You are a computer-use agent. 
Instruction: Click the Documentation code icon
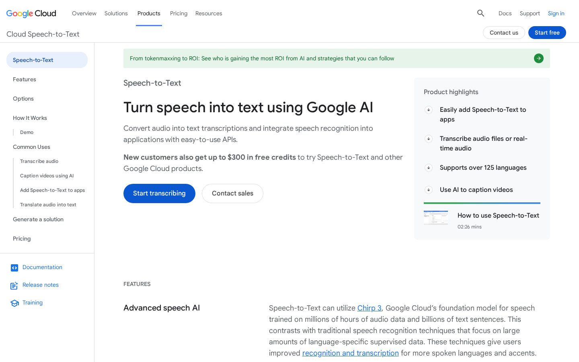(14, 267)
